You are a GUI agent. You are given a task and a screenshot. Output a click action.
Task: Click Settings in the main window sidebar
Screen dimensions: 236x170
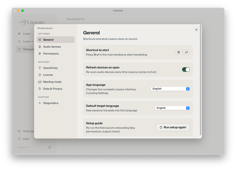(28, 131)
